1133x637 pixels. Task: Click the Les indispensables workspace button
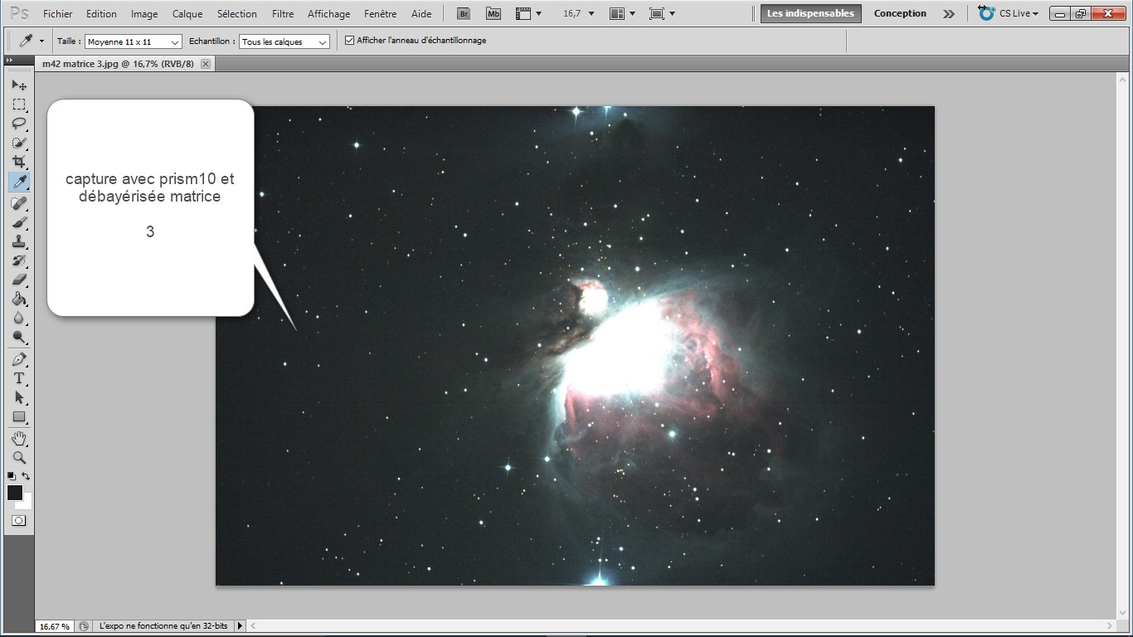pos(810,14)
